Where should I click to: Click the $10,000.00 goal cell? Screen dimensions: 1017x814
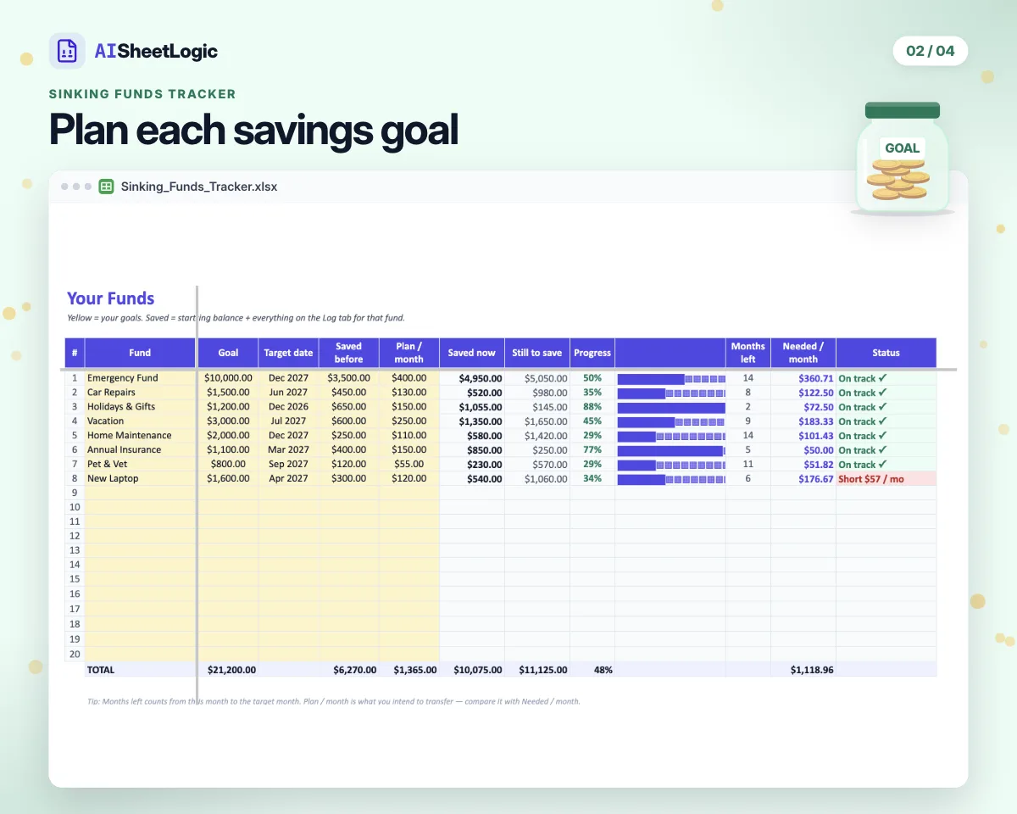[228, 378]
